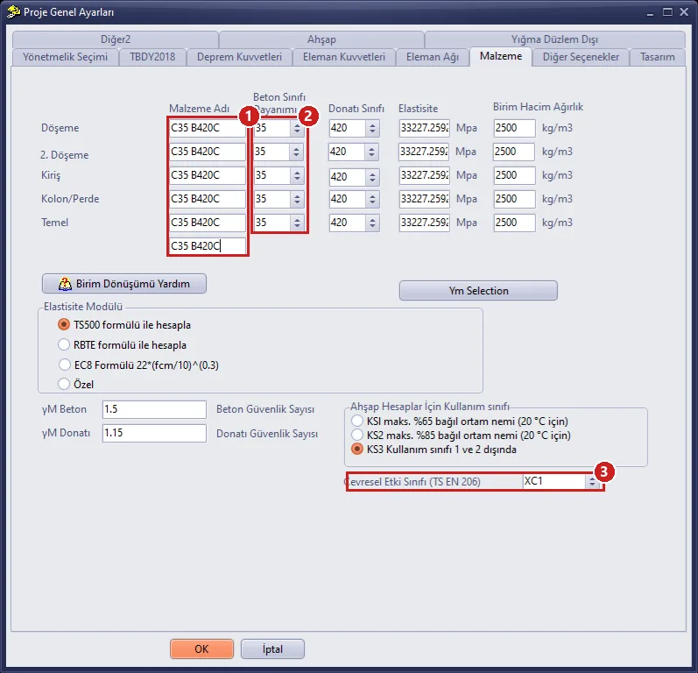The width and height of the screenshot is (698, 673).
Task: Open the Ahşap tab
Action: tap(321, 39)
